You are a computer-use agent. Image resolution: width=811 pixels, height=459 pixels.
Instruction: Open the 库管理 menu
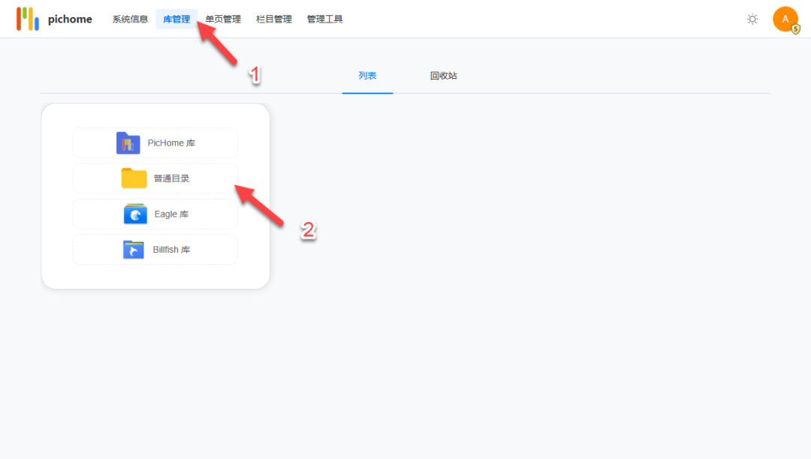[x=176, y=19]
